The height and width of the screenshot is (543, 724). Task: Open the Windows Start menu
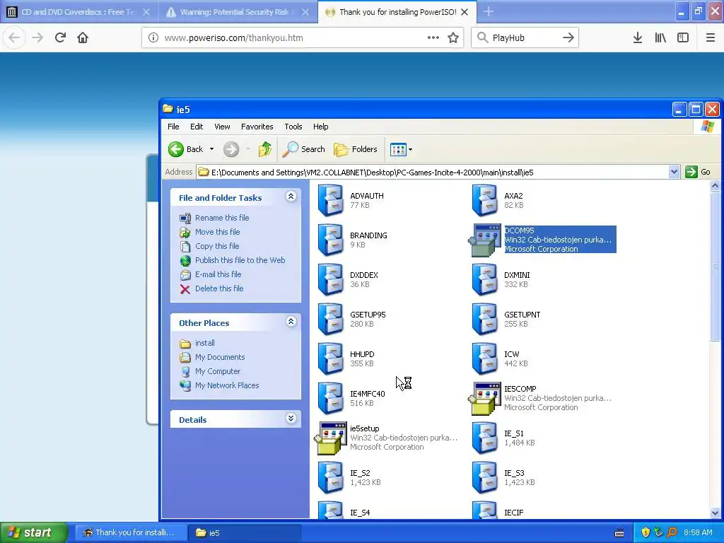click(x=33, y=532)
